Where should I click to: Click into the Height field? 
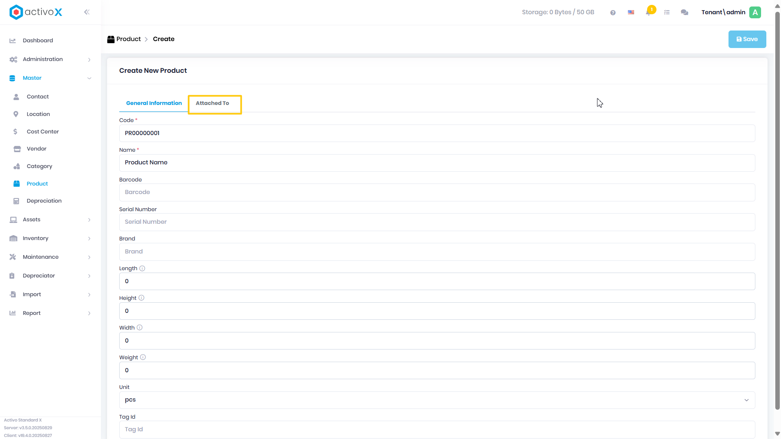coord(437,311)
